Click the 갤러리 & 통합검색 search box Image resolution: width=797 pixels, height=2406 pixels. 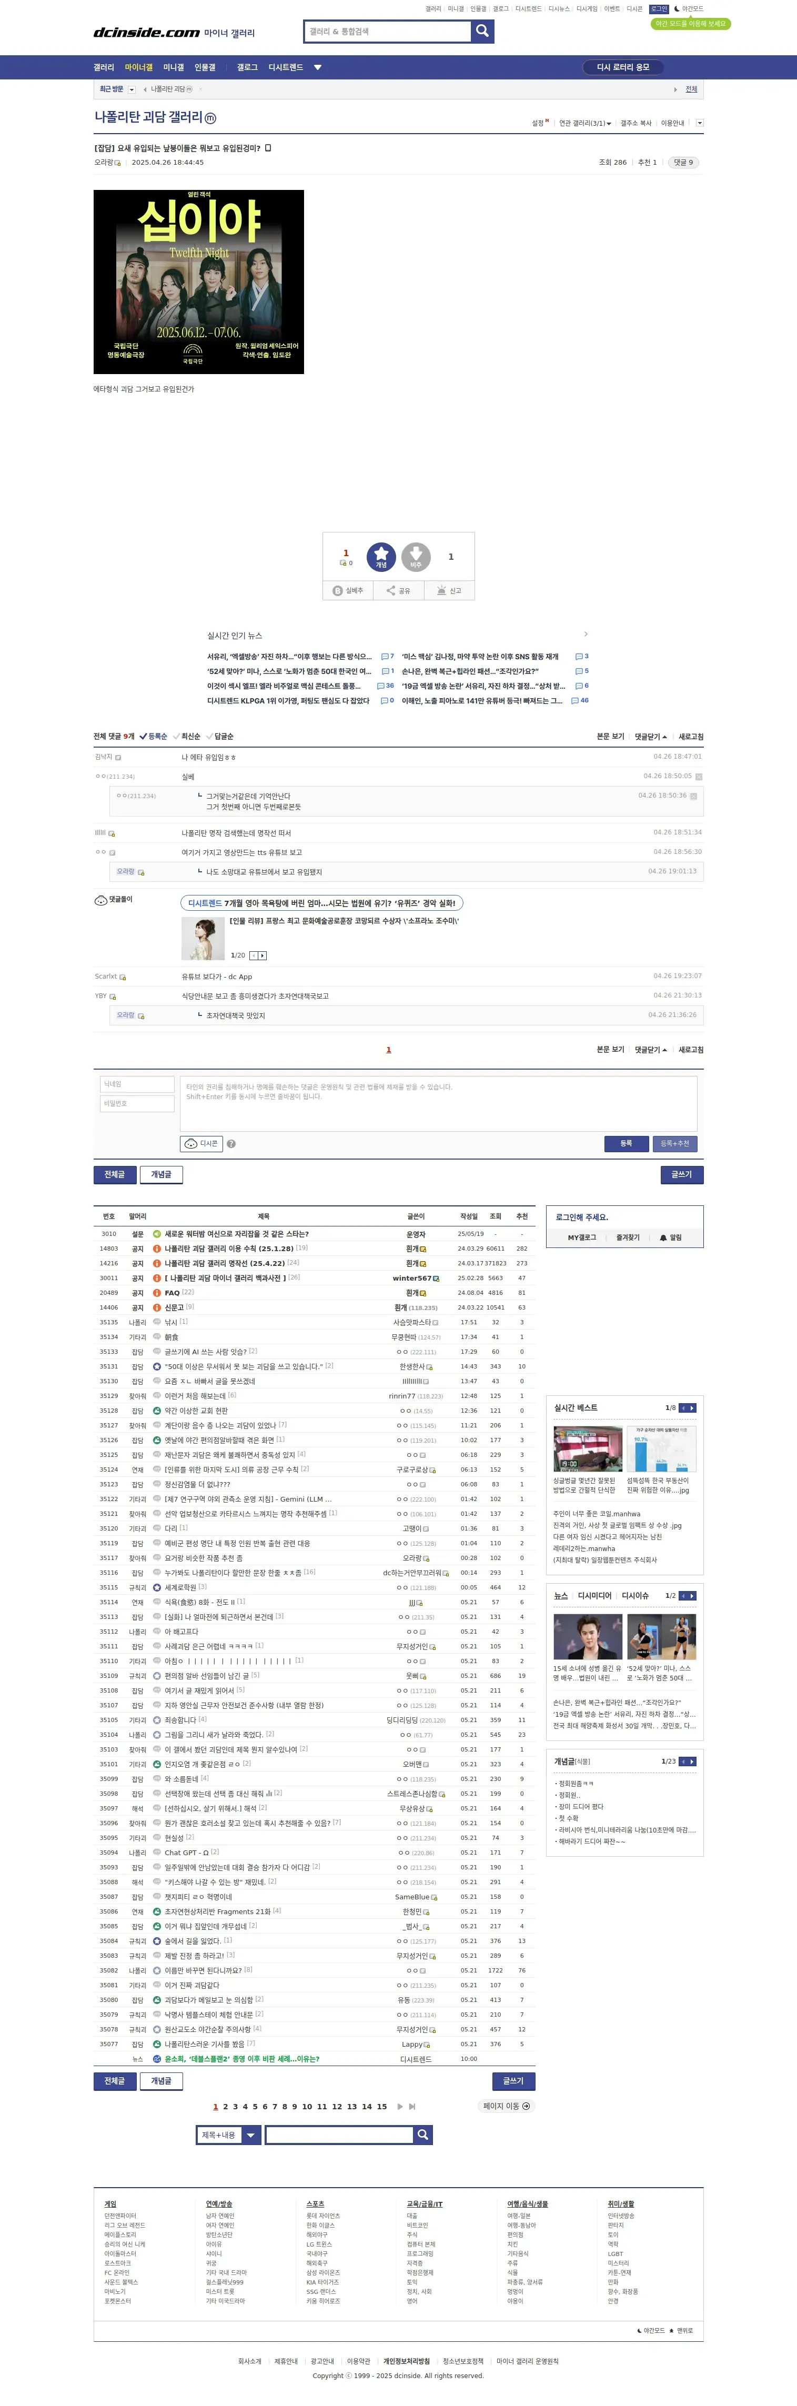pyautogui.click(x=388, y=31)
